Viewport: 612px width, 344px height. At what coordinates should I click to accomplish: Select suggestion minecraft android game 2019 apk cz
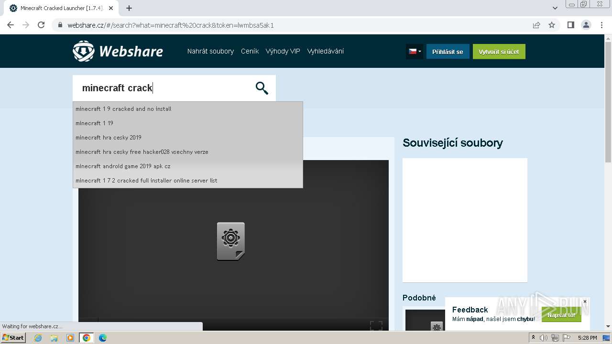[188, 166]
